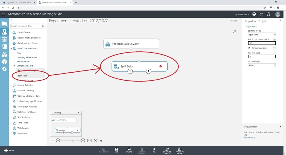286x155 pixels.
Task: Collapse the Split Data properties section
Action: (246, 27)
